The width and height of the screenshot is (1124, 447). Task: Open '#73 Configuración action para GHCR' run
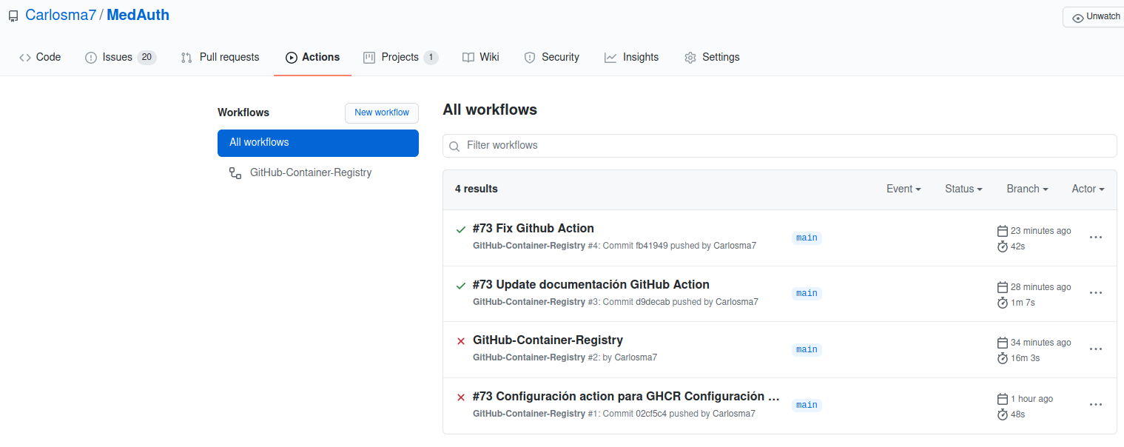click(x=627, y=396)
